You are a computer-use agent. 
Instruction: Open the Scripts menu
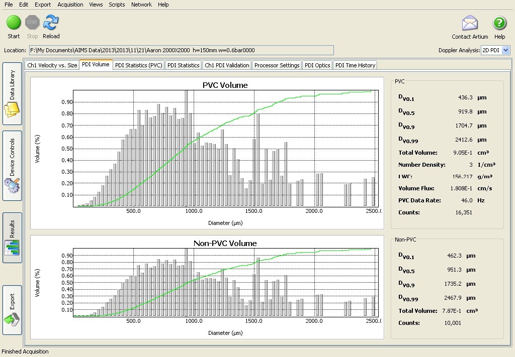[117, 5]
